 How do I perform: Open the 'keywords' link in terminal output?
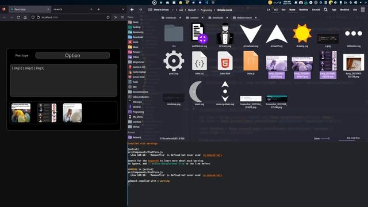click(154, 161)
